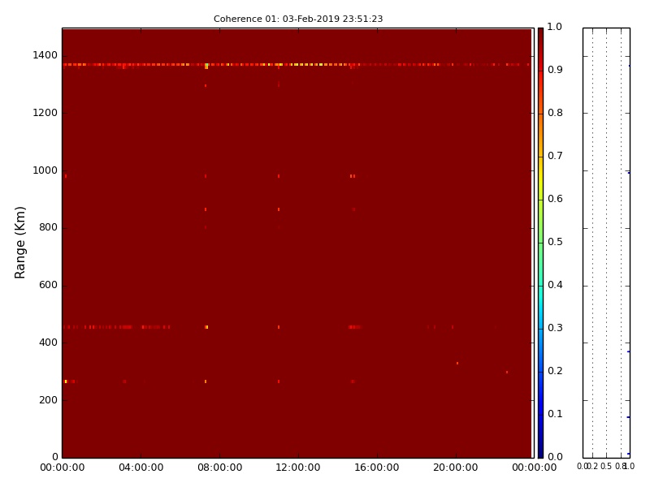This screenshot has width=650, height=487.
Task: Select the 16:00:00 time axis label
Action: coord(377,468)
